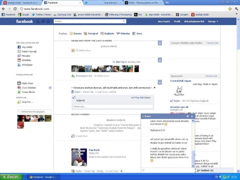Screen dimensions: 240x180
Task: Select Facebook - Google Chrome taskbar button
Action: click(x=44, y=177)
